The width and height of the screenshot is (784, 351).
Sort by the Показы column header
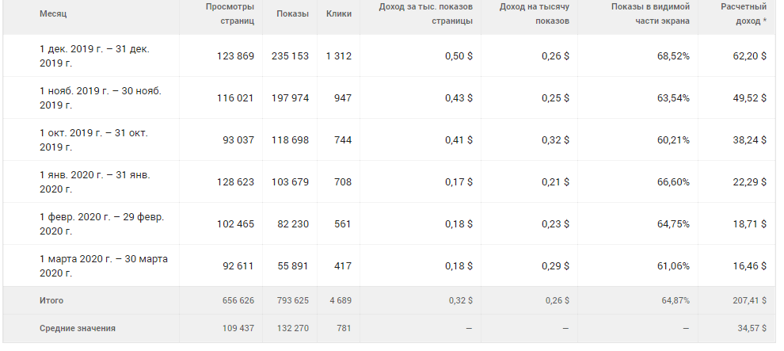coord(292,13)
